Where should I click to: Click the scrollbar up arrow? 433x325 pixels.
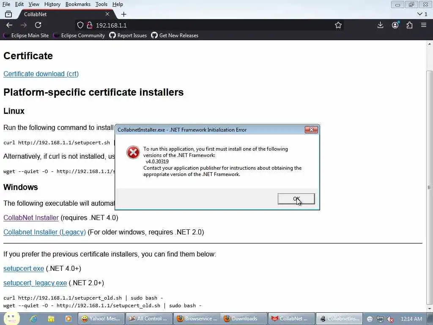point(430,44)
